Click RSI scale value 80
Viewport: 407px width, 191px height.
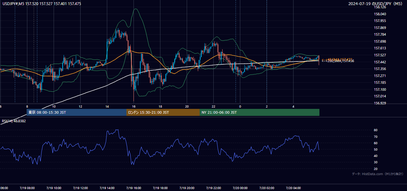[x=376, y=130]
